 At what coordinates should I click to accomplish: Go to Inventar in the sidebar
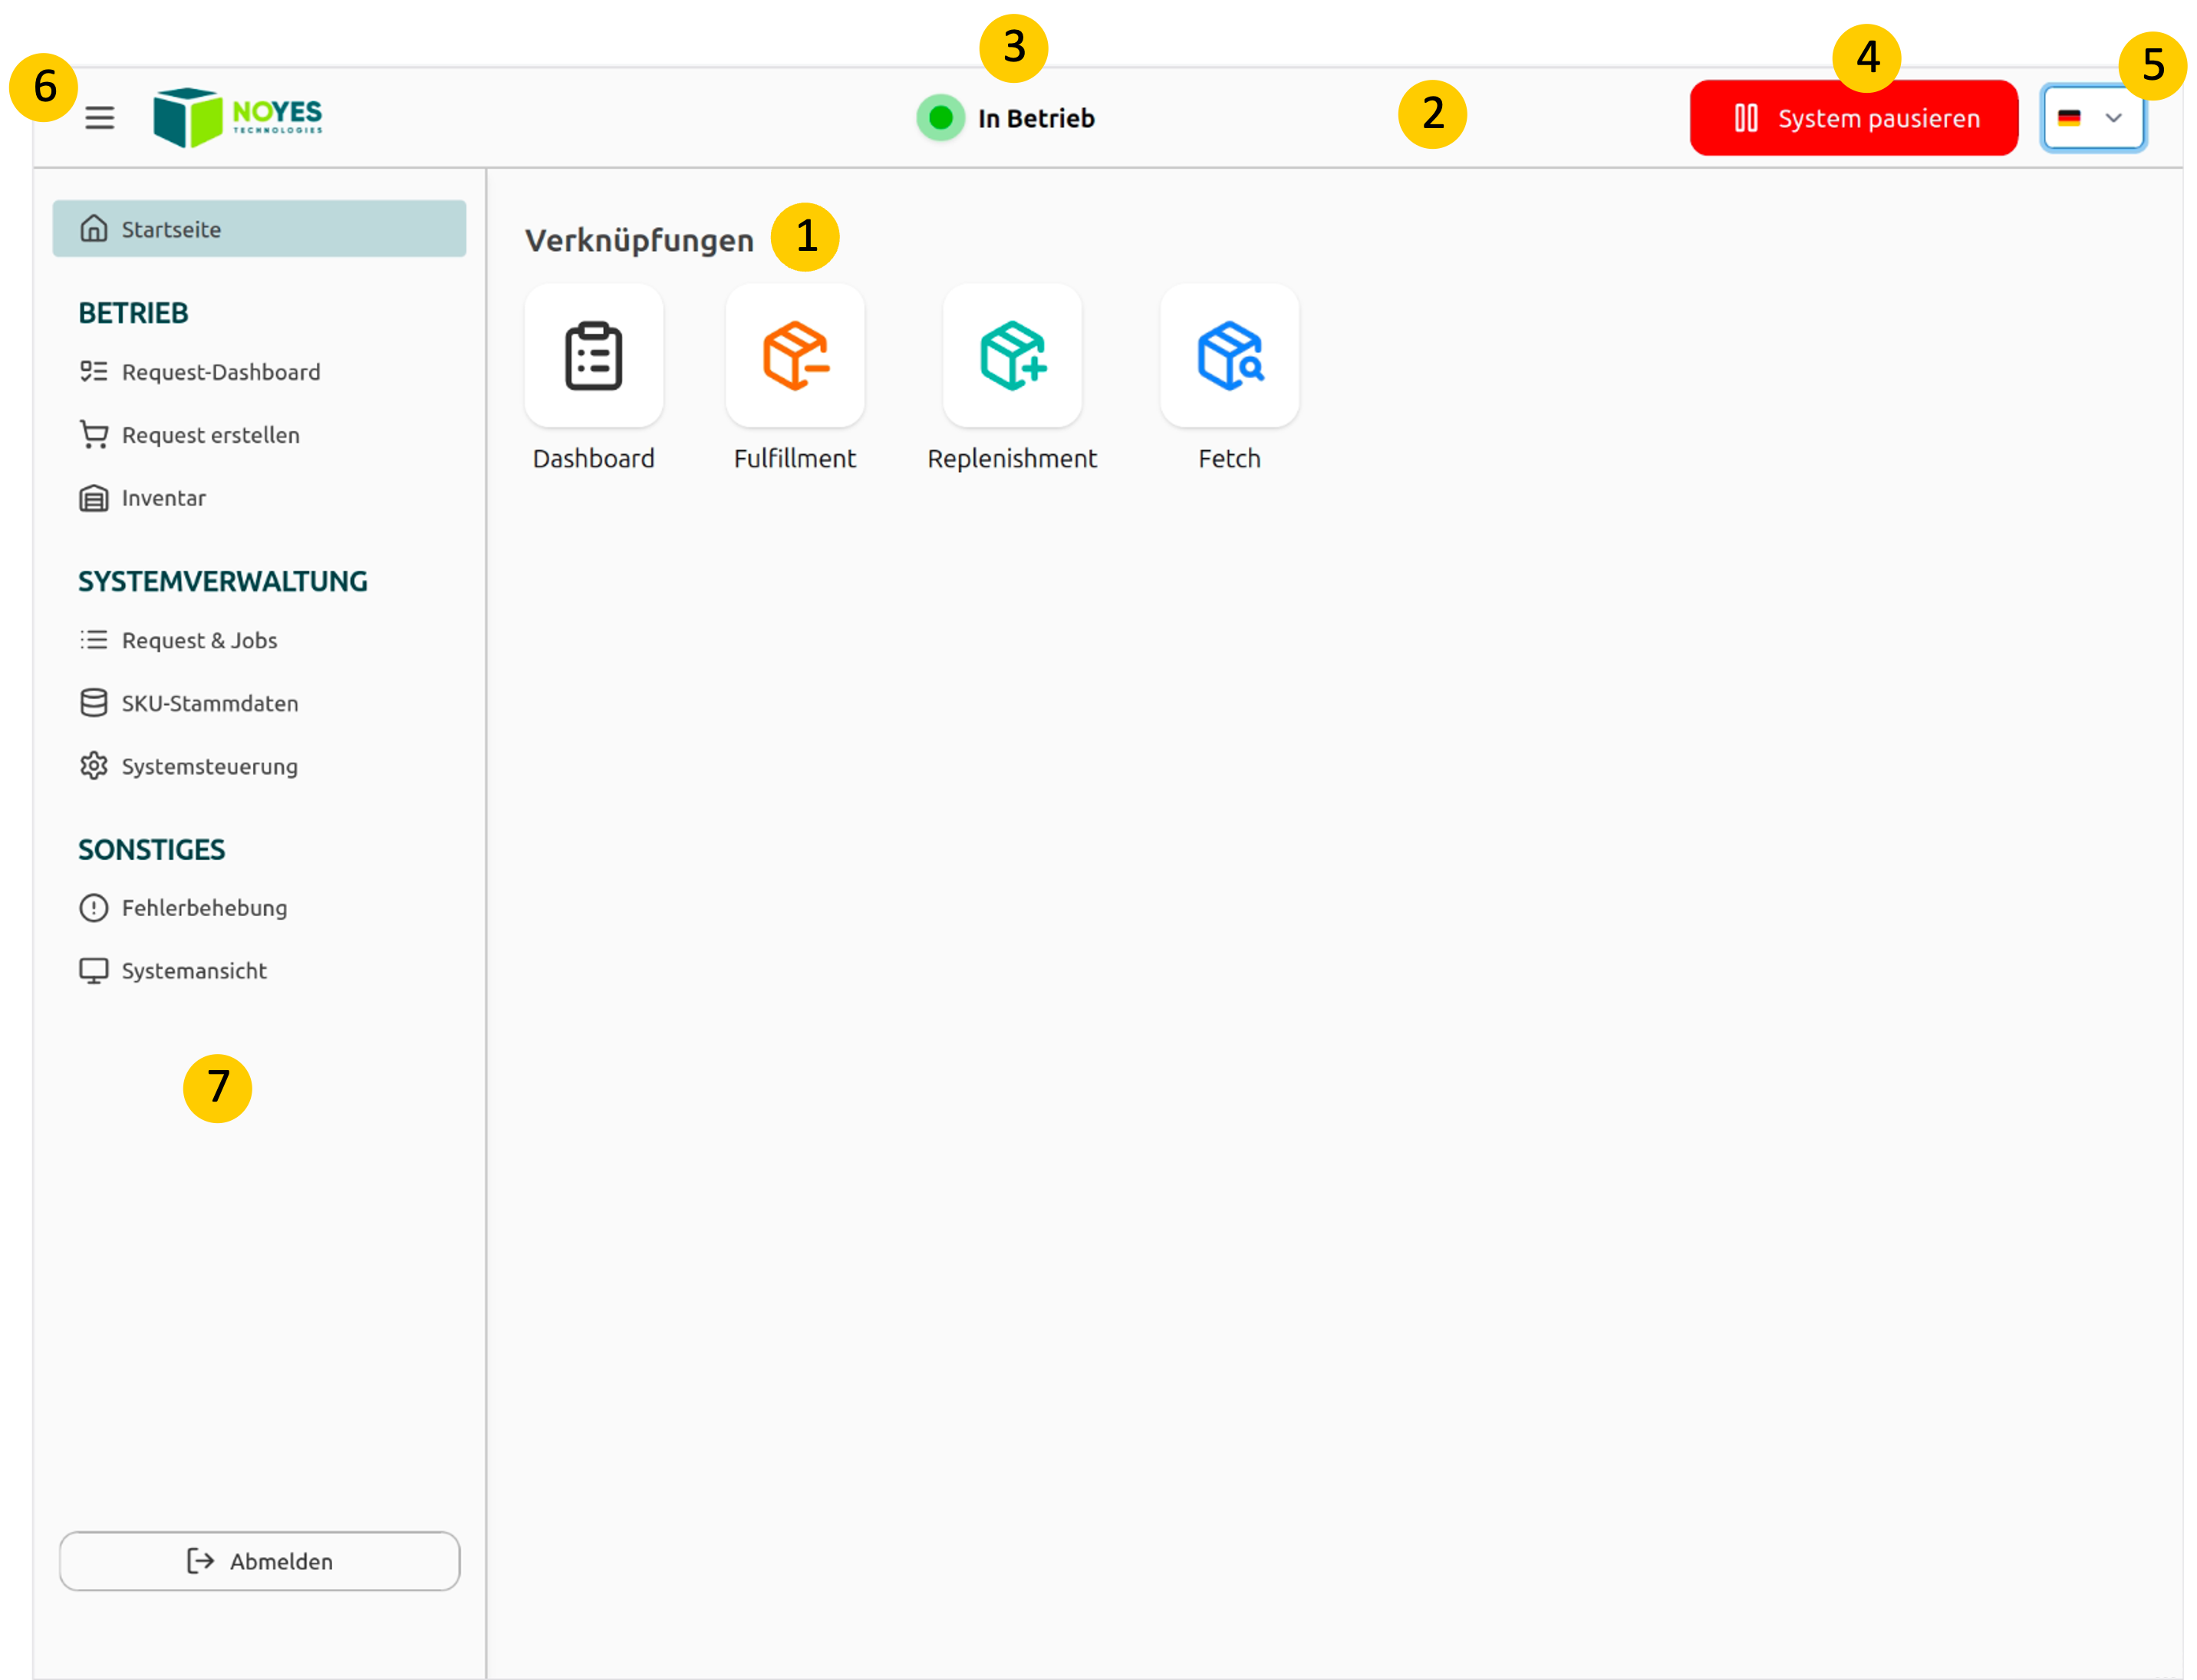point(143,498)
